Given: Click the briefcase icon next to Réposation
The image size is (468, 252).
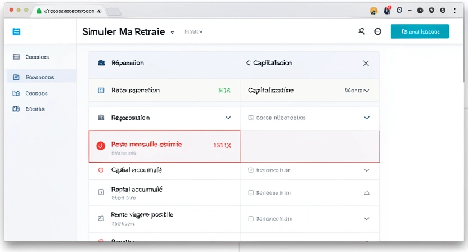Looking at the screenshot, I should click(x=101, y=62).
